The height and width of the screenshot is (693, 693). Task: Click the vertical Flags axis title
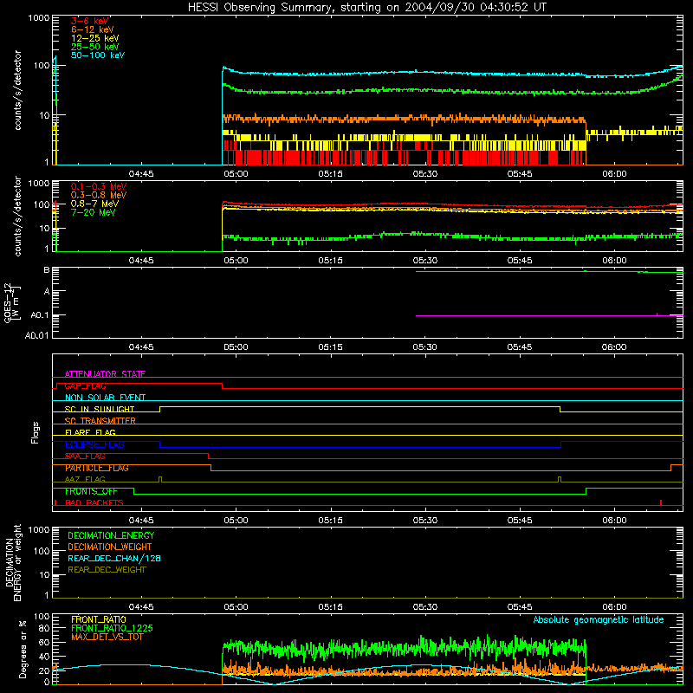tap(35, 432)
